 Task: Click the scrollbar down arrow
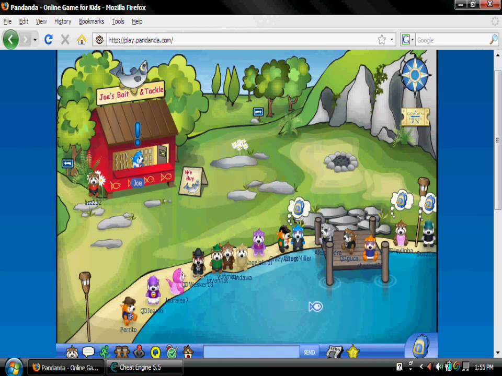coord(497,353)
